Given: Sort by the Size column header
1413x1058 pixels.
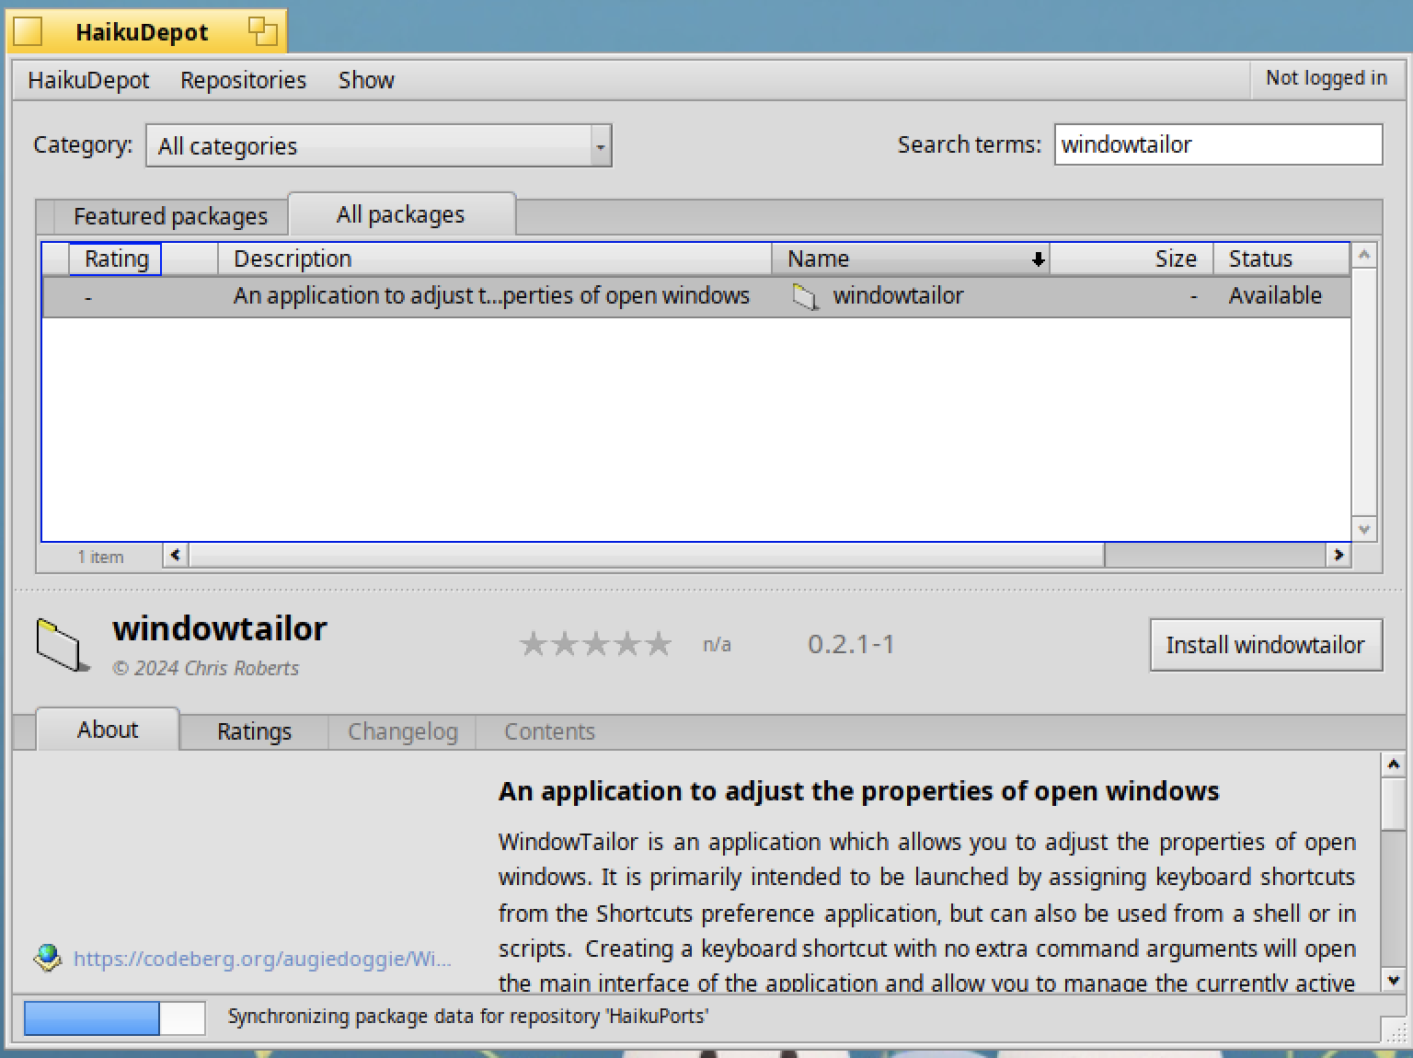Looking at the screenshot, I should point(1132,259).
